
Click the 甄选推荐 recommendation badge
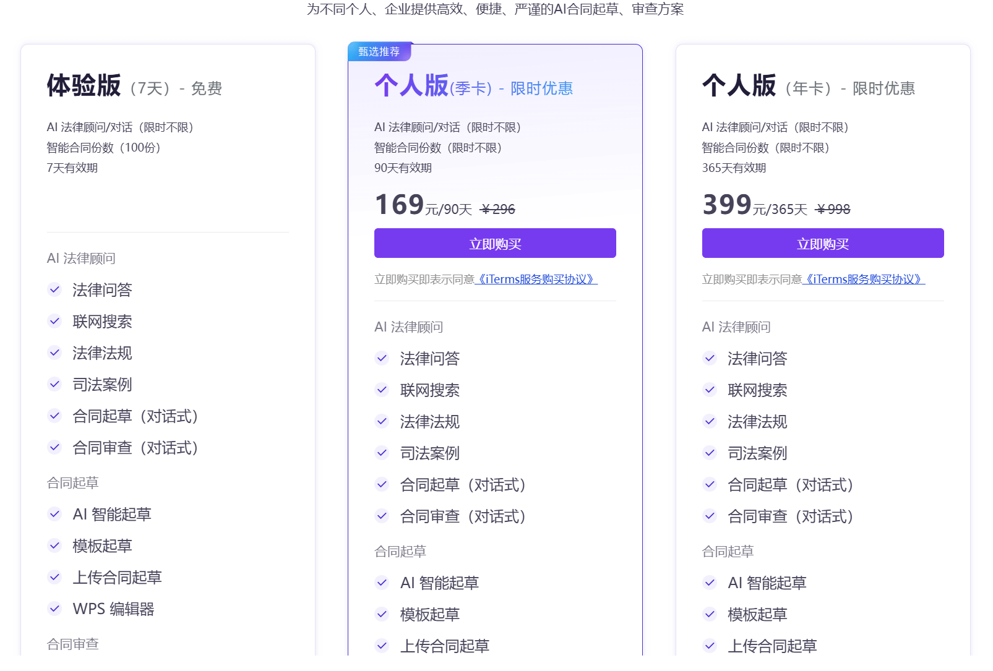pyautogui.click(x=379, y=52)
